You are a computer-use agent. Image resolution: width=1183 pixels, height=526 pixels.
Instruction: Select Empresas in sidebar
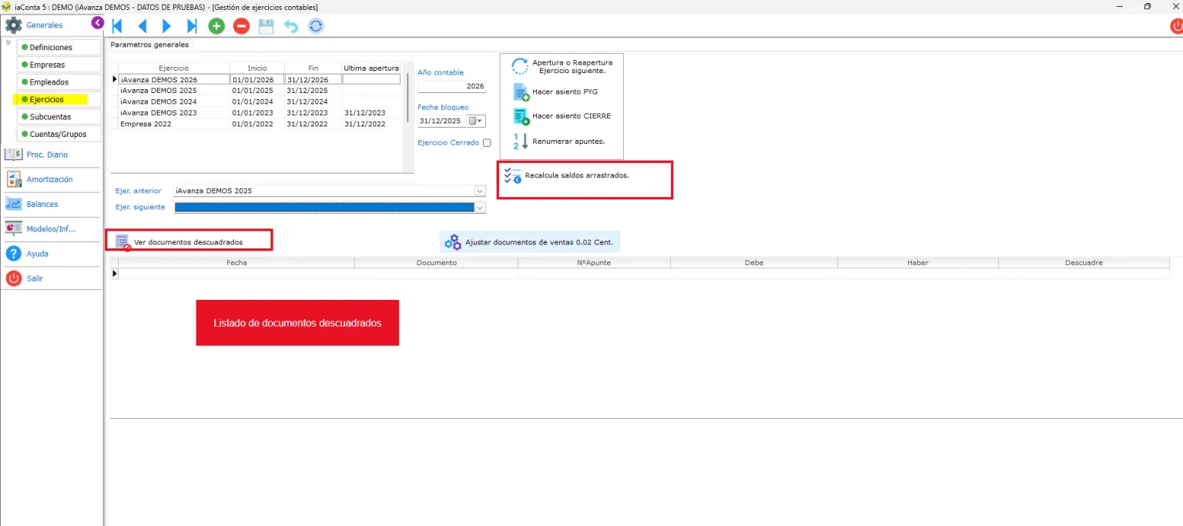point(59,65)
